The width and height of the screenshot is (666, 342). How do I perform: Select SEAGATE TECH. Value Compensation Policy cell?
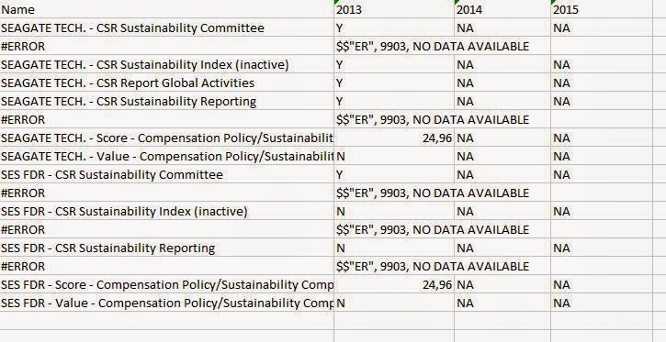167,156
